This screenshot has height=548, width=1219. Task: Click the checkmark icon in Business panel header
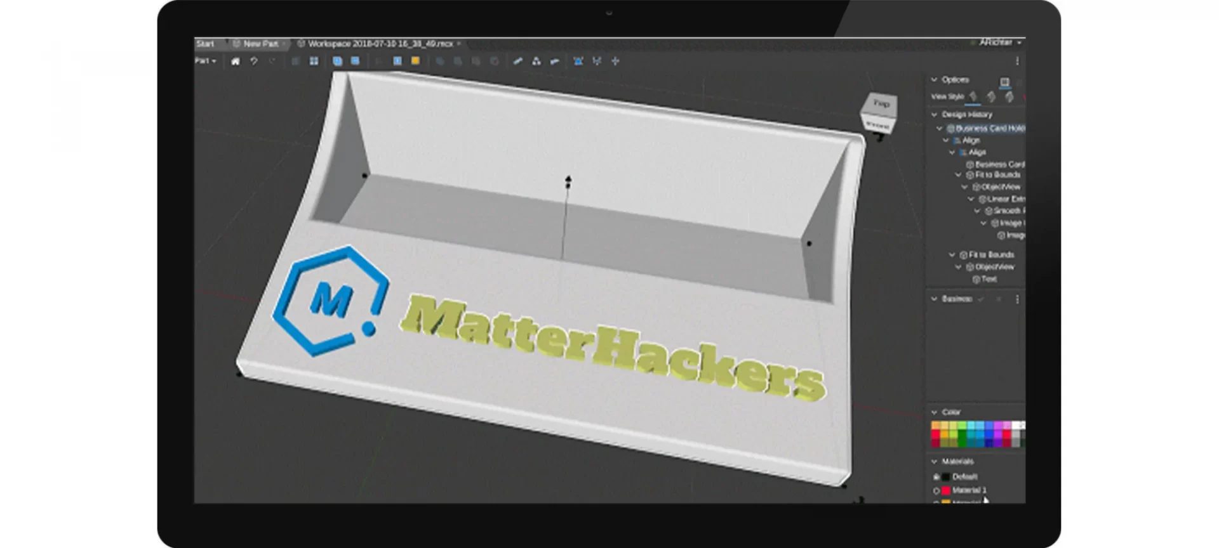tap(981, 299)
